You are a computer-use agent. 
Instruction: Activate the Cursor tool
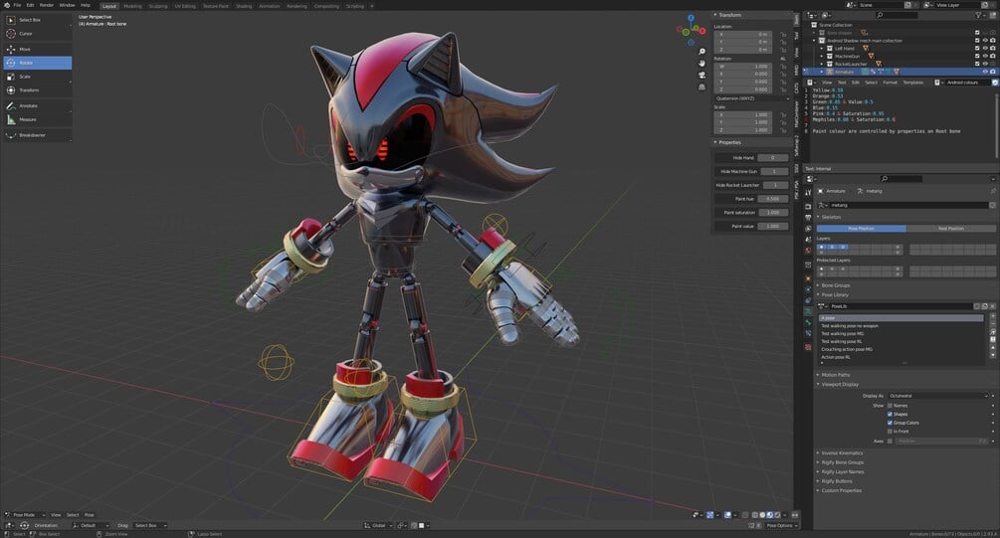click(37, 33)
